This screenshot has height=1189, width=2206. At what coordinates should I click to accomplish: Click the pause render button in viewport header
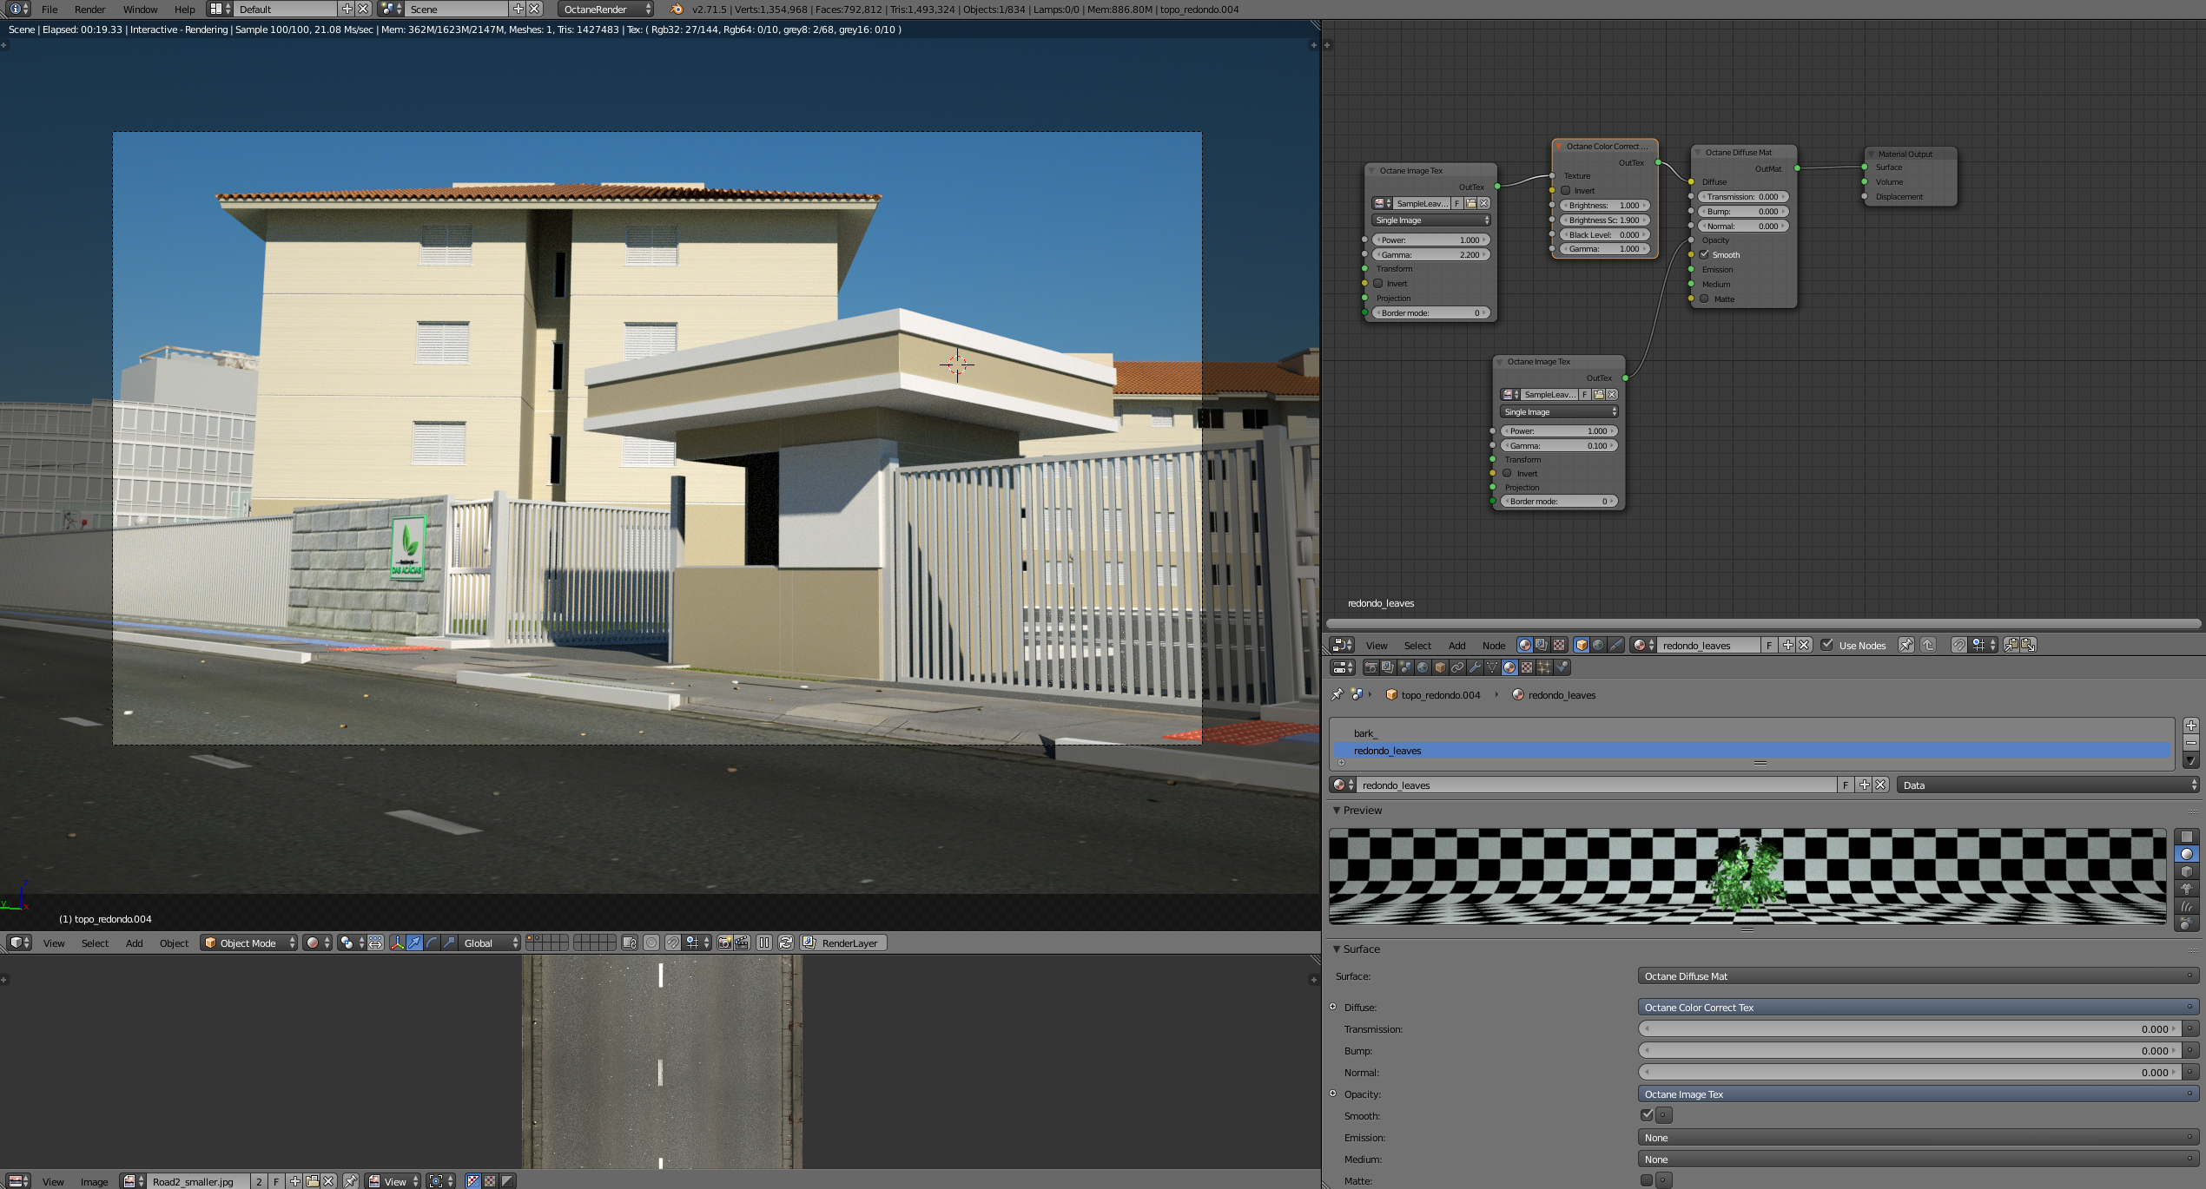pyautogui.click(x=763, y=943)
